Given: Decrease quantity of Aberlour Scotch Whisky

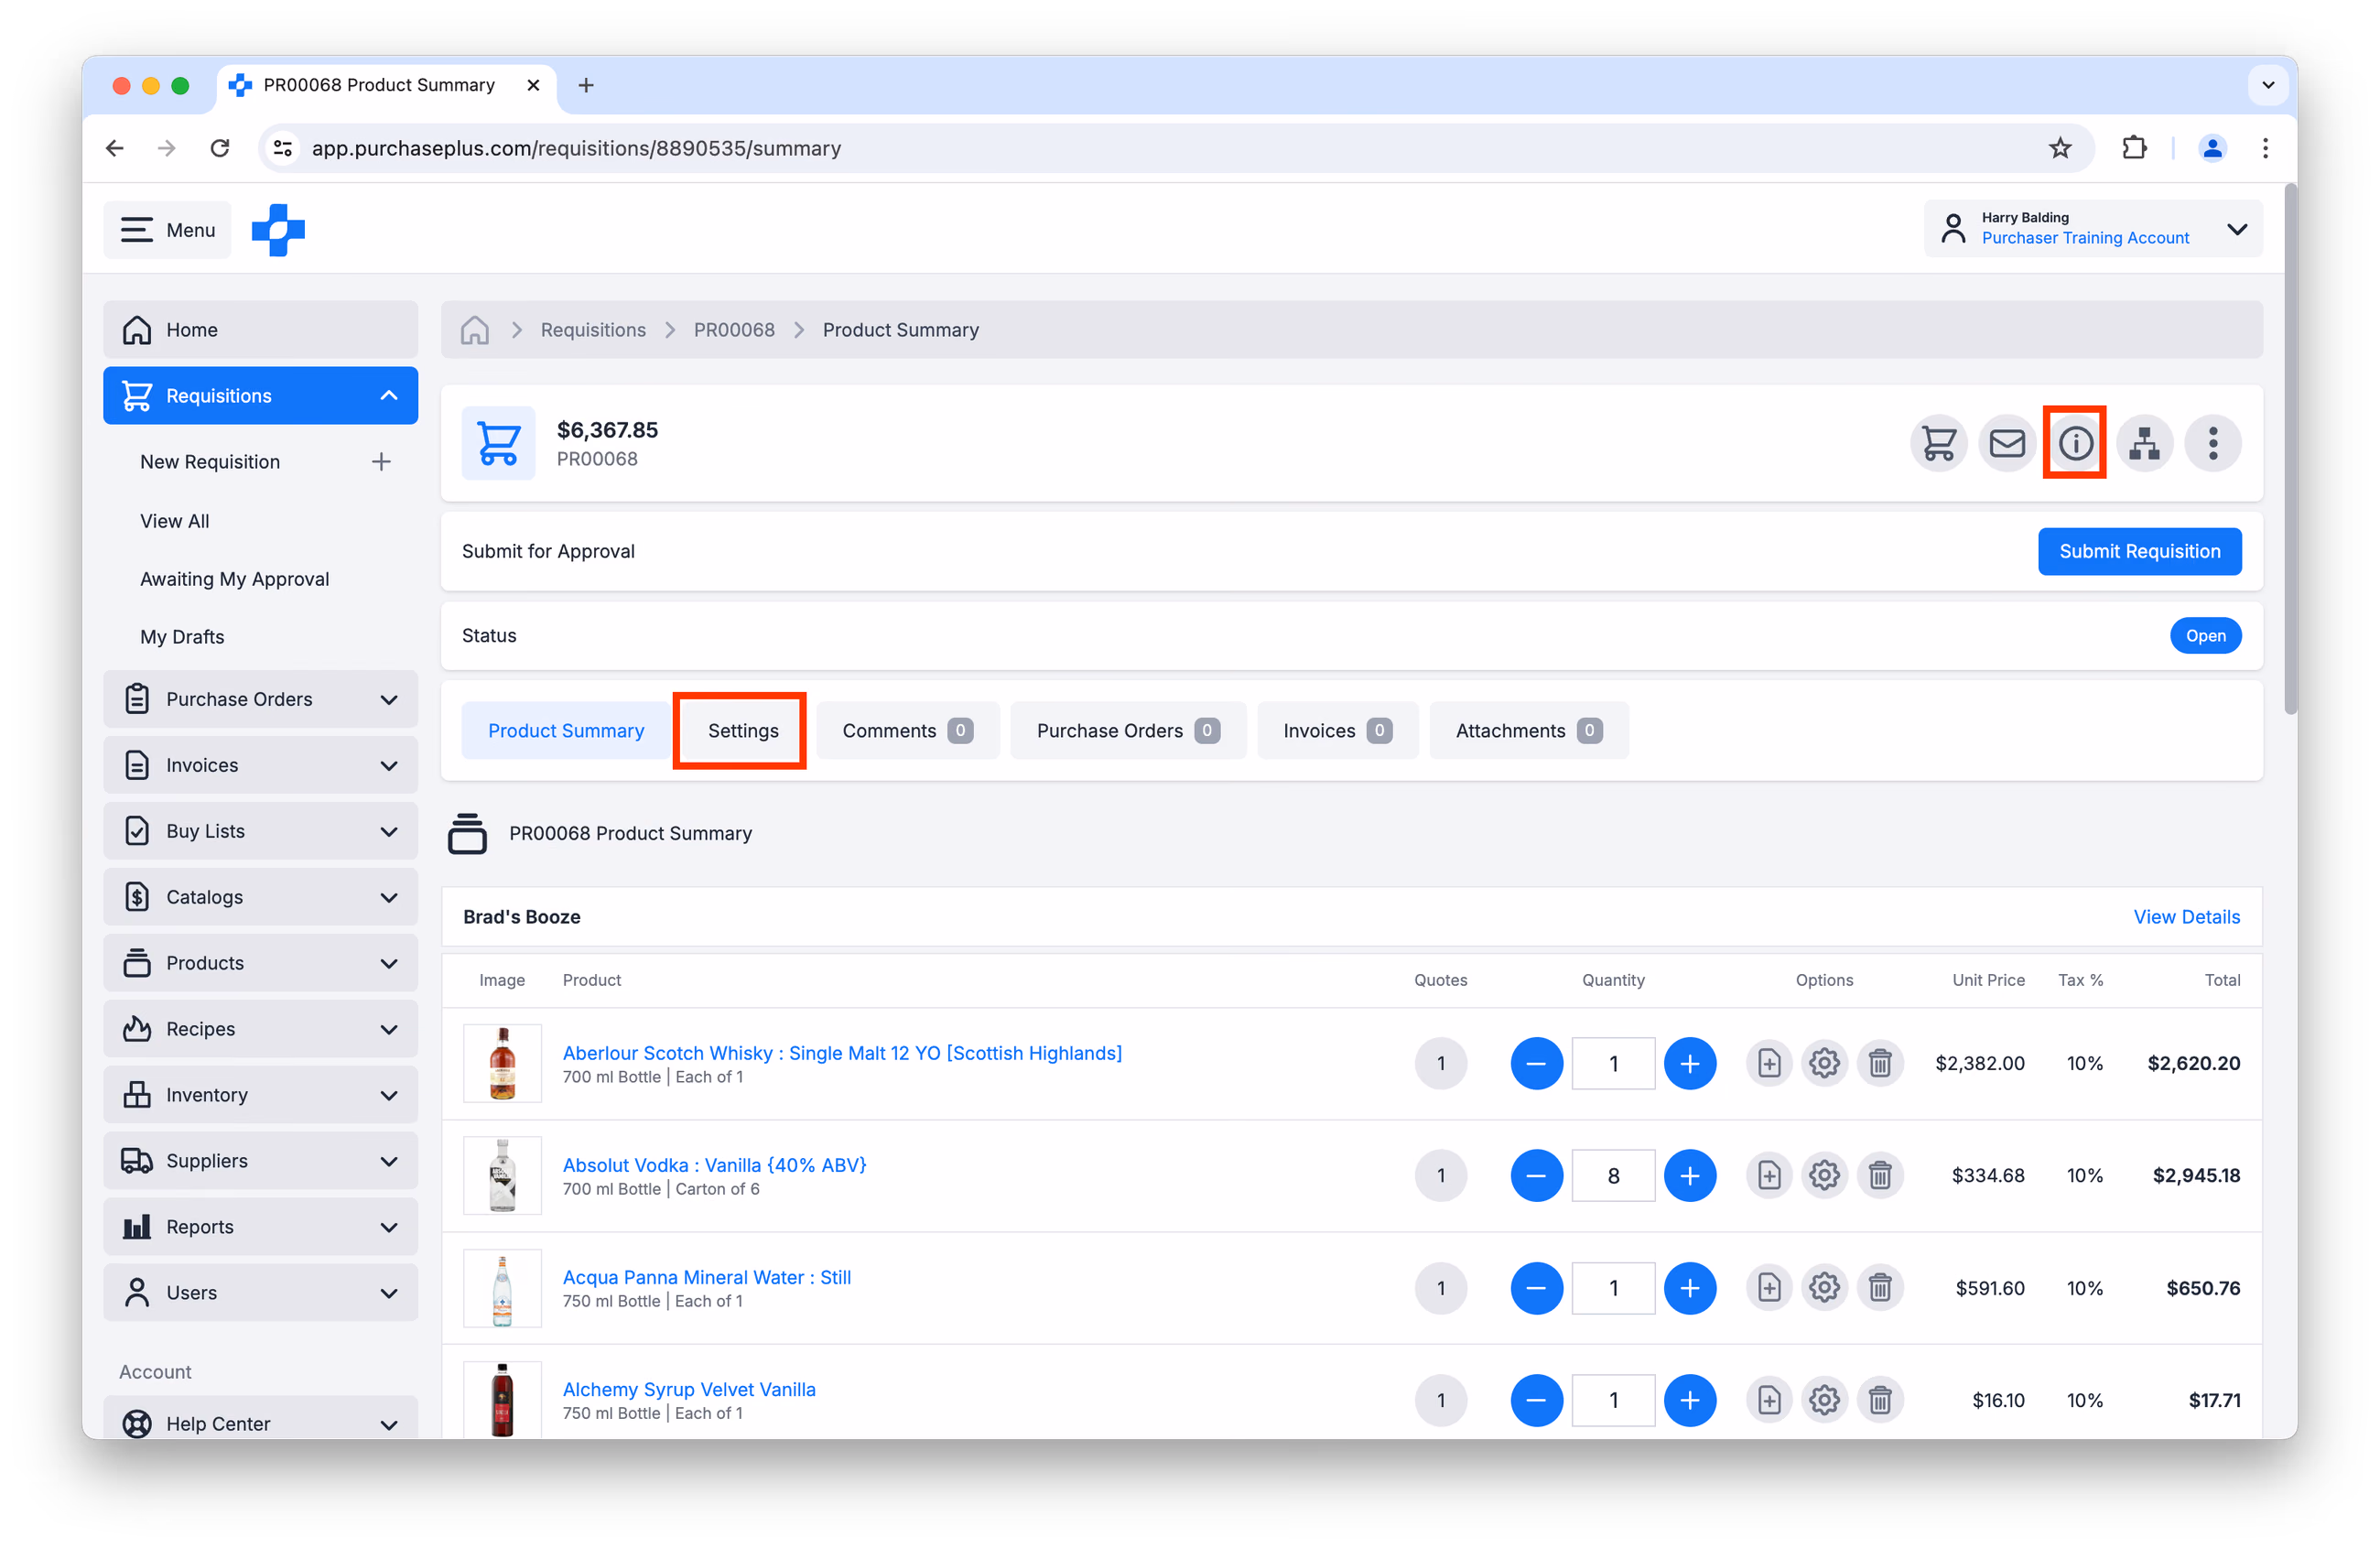Looking at the screenshot, I should (x=1536, y=1063).
